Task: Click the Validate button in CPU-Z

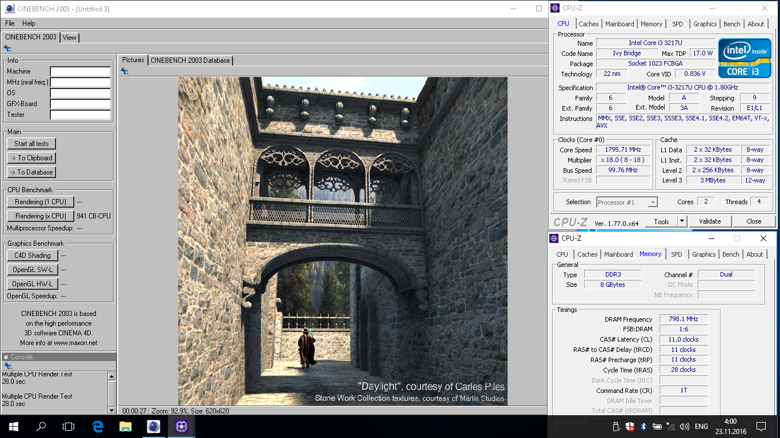Action: pyautogui.click(x=710, y=221)
